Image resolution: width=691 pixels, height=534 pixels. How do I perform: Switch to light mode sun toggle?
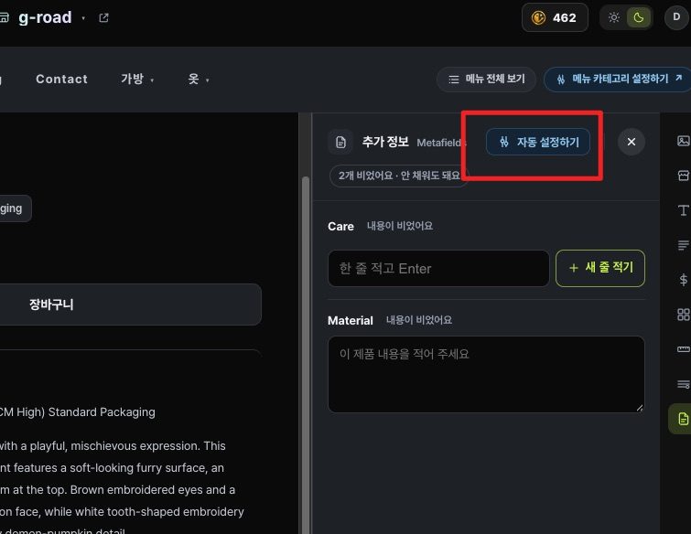point(614,17)
